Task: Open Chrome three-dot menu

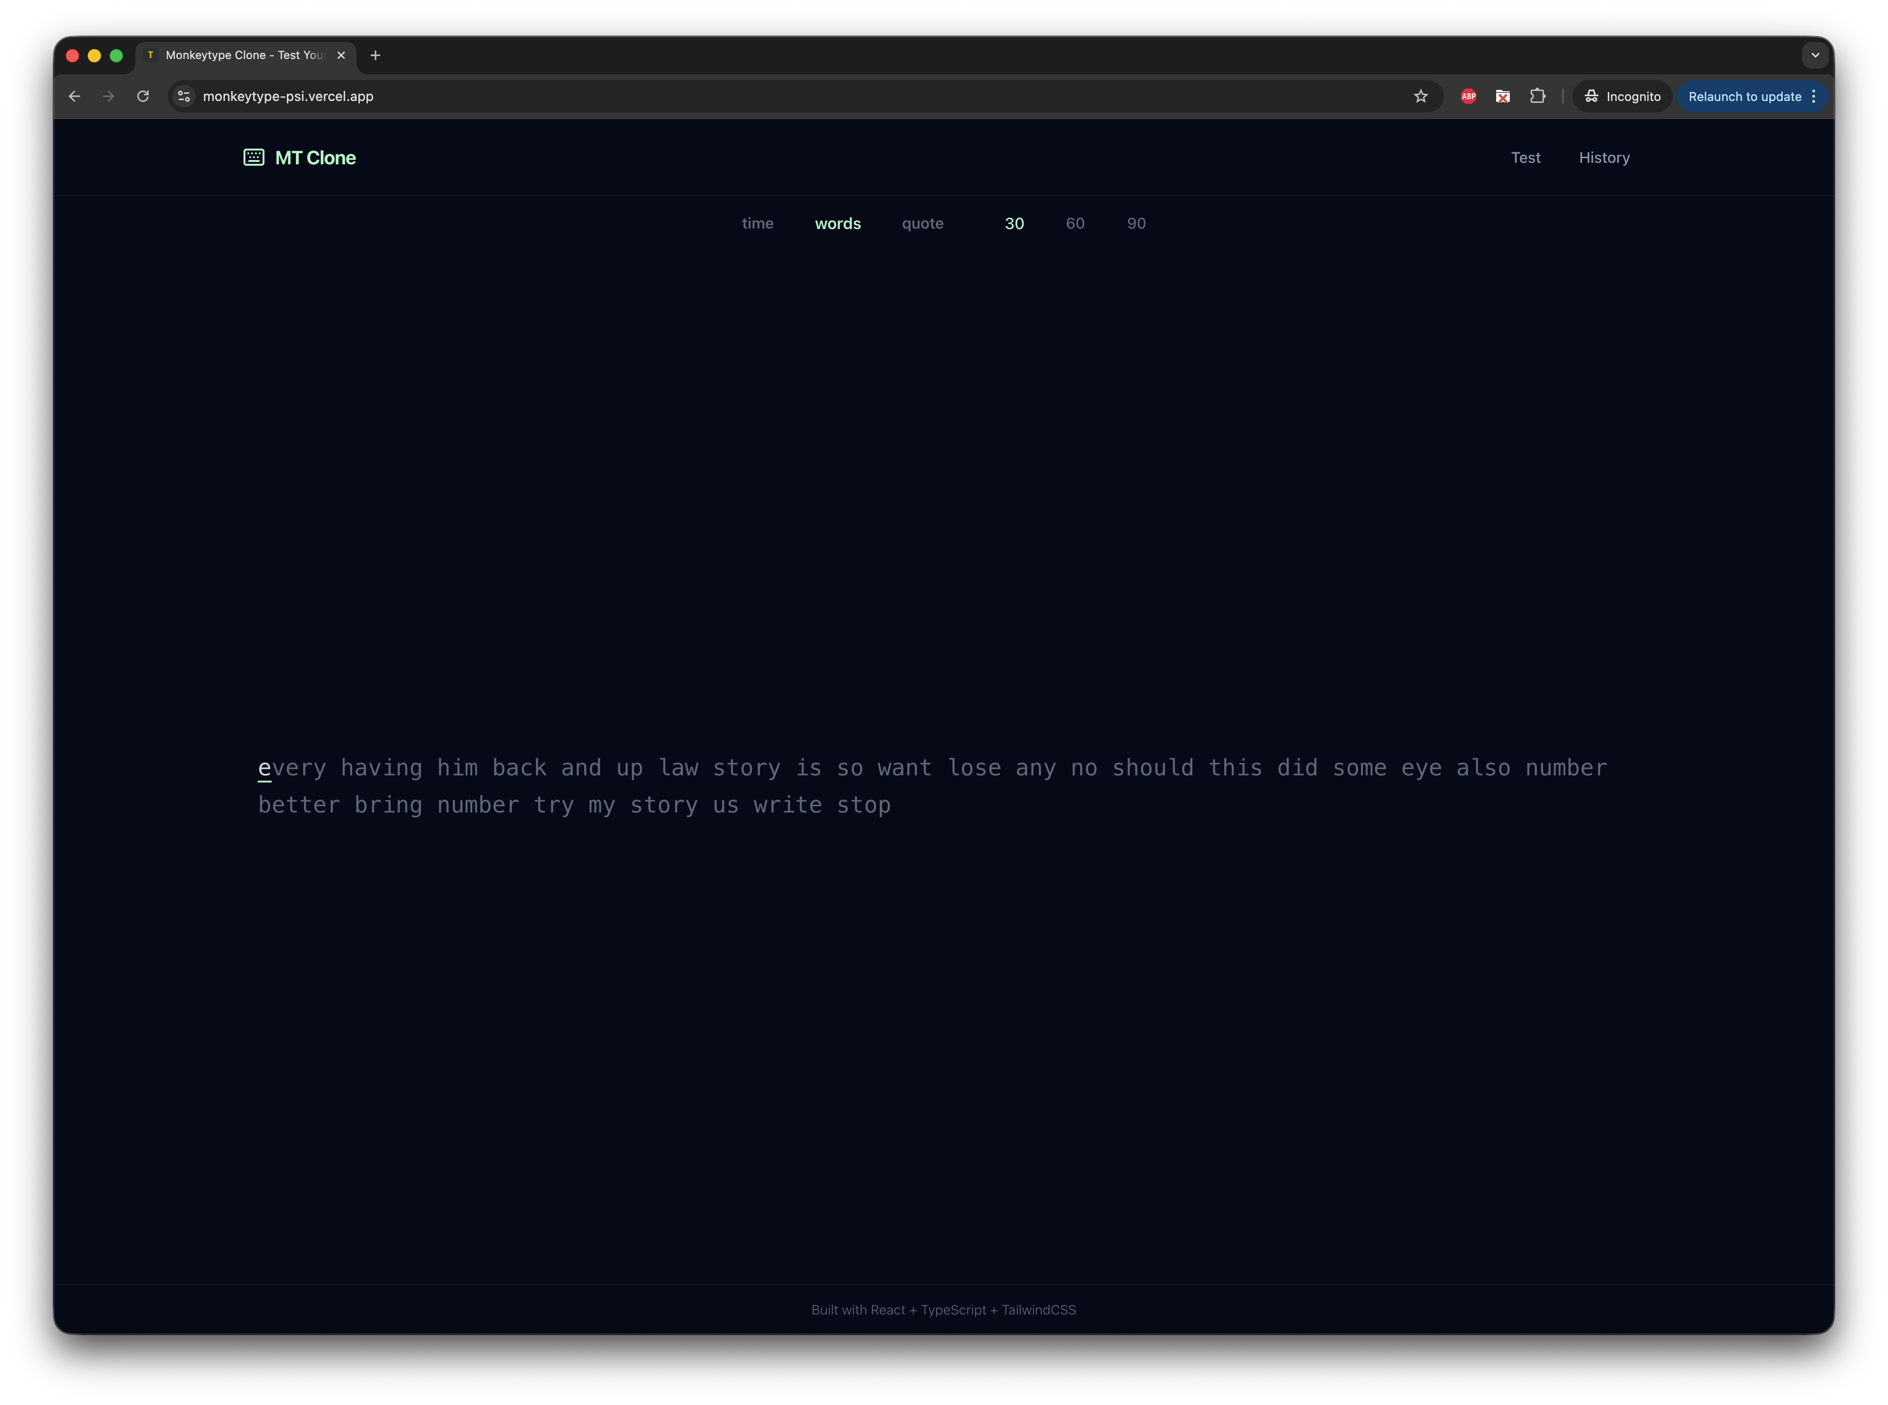Action: coord(1813,96)
